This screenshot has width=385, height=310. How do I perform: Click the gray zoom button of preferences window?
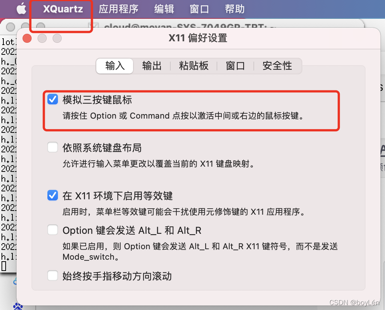[57, 38]
